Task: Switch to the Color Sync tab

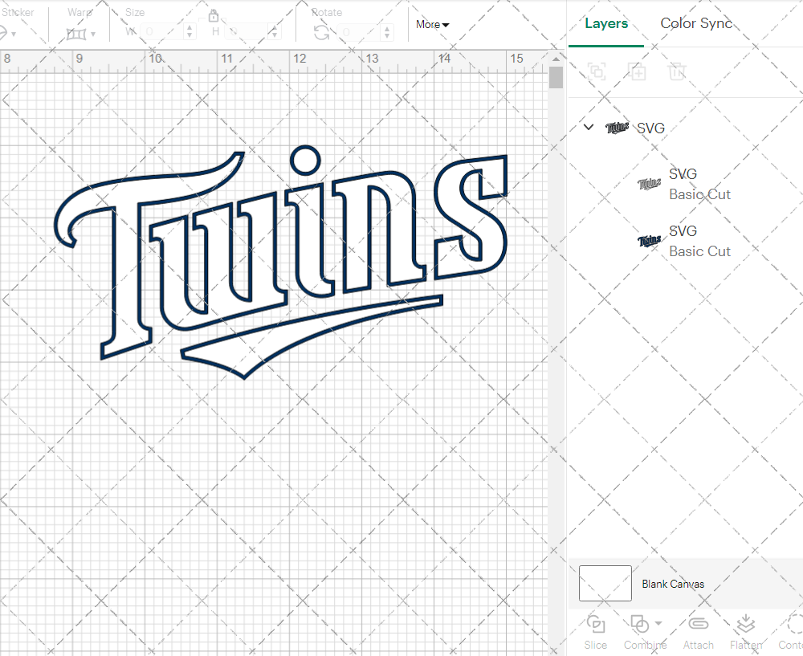Action: point(696,23)
